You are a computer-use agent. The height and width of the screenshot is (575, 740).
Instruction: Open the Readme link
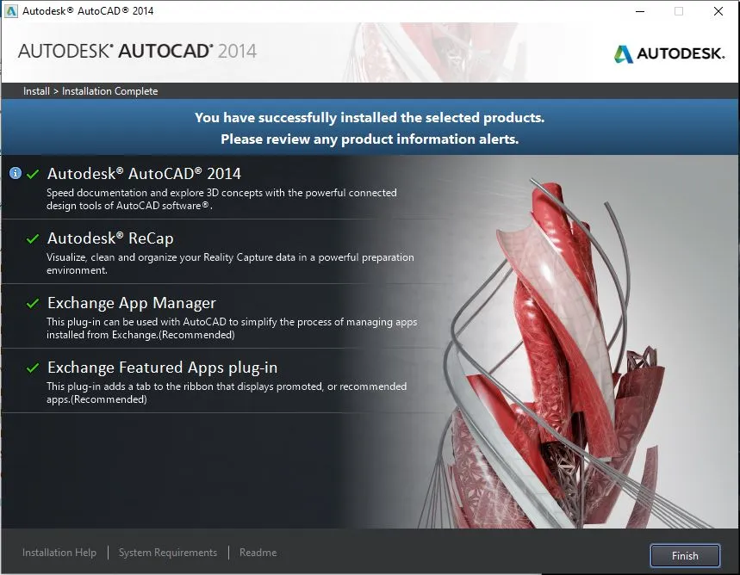[257, 552]
